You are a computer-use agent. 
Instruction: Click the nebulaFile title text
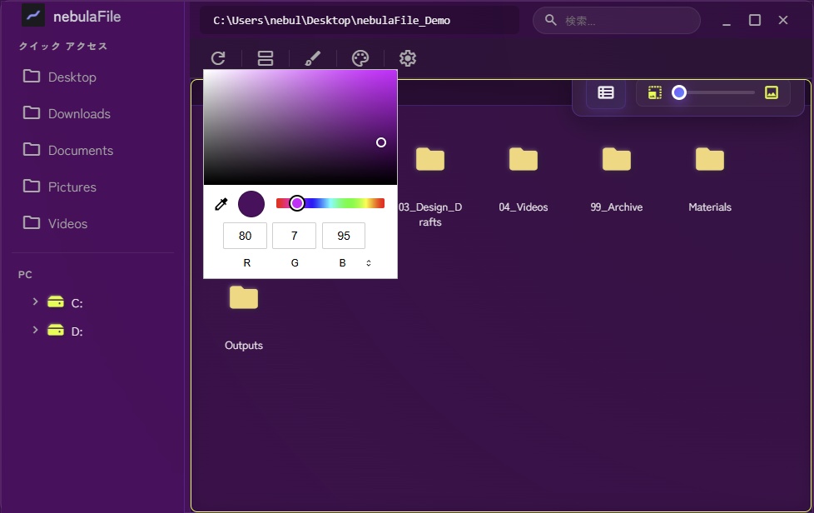(87, 17)
